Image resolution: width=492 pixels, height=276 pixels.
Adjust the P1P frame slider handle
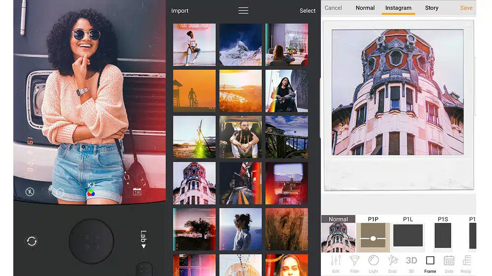(x=373, y=238)
